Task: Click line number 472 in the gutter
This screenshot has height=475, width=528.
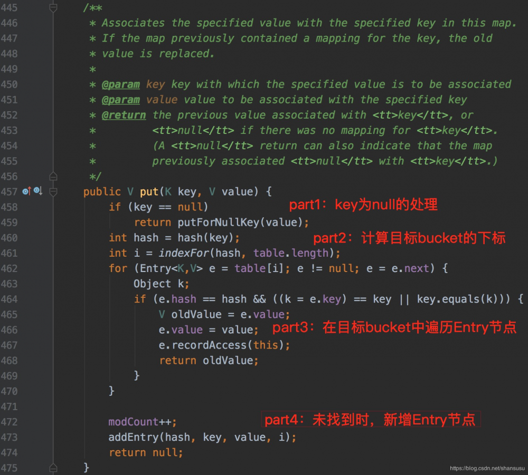Action: click(x=9, y=422)
